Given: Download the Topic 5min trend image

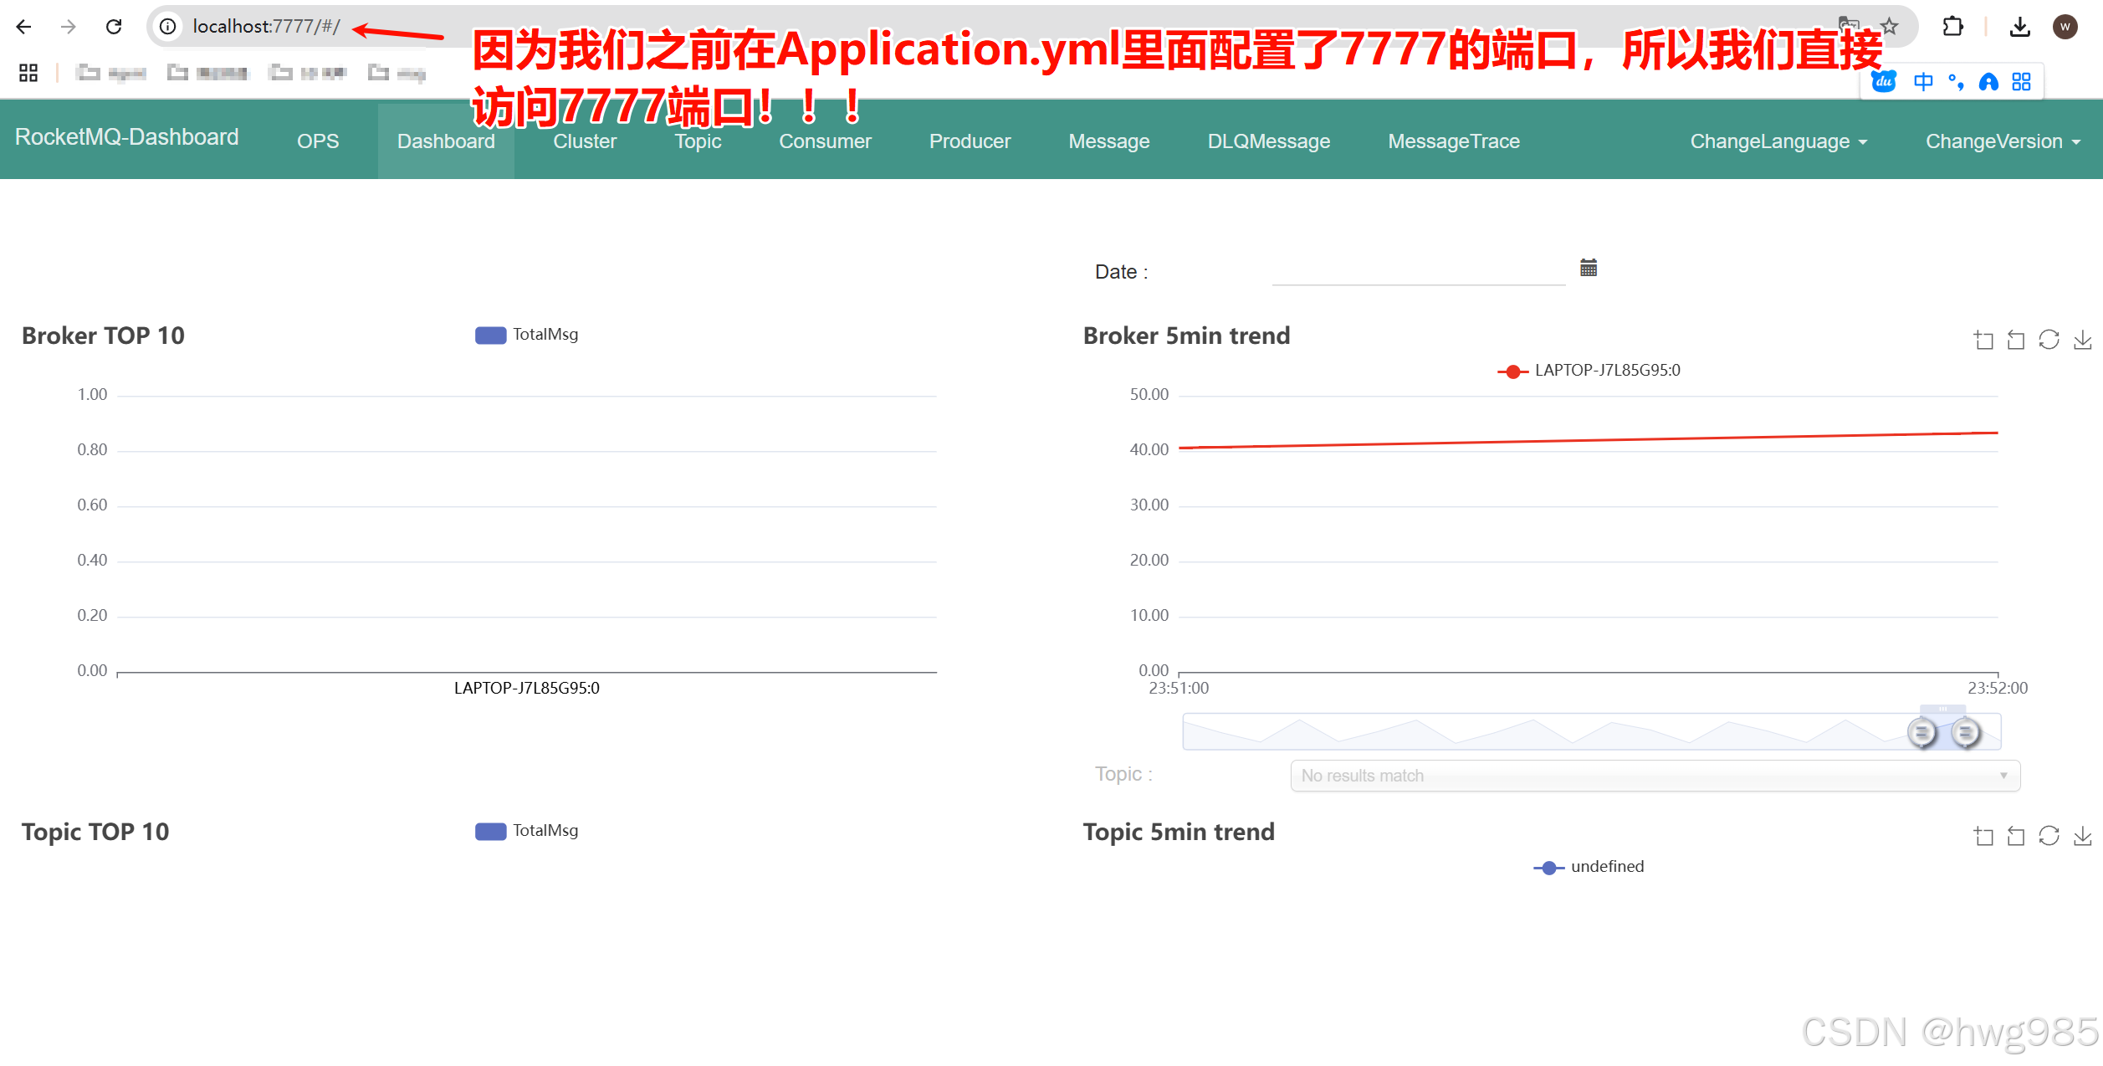Looking at the screenshot, I should click(2082, 836).
